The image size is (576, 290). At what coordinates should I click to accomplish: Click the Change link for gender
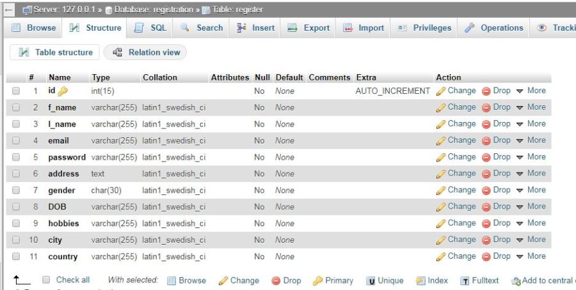[x=461, y=190]
